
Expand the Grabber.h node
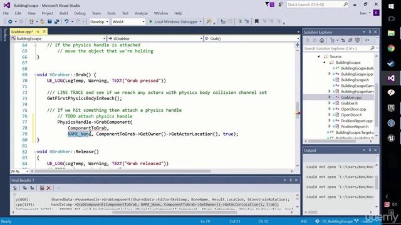click(x=330, y=103)
